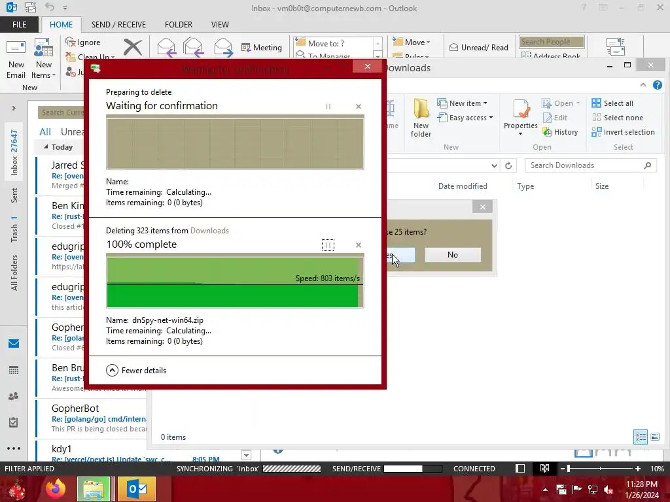The image size is (670, 502).
Task: Collapse dialog with Fewer details
Action: coord(136,371)
